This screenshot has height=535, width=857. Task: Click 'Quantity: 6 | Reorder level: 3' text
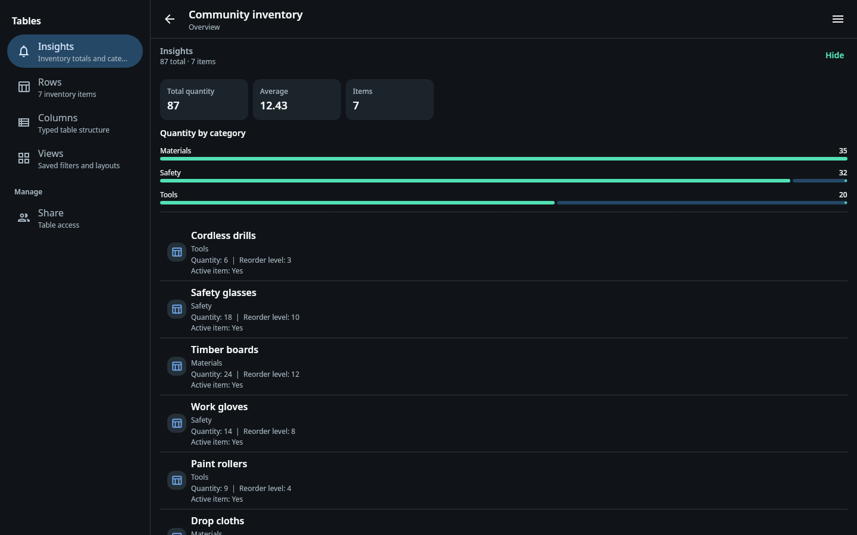[241, 260]
